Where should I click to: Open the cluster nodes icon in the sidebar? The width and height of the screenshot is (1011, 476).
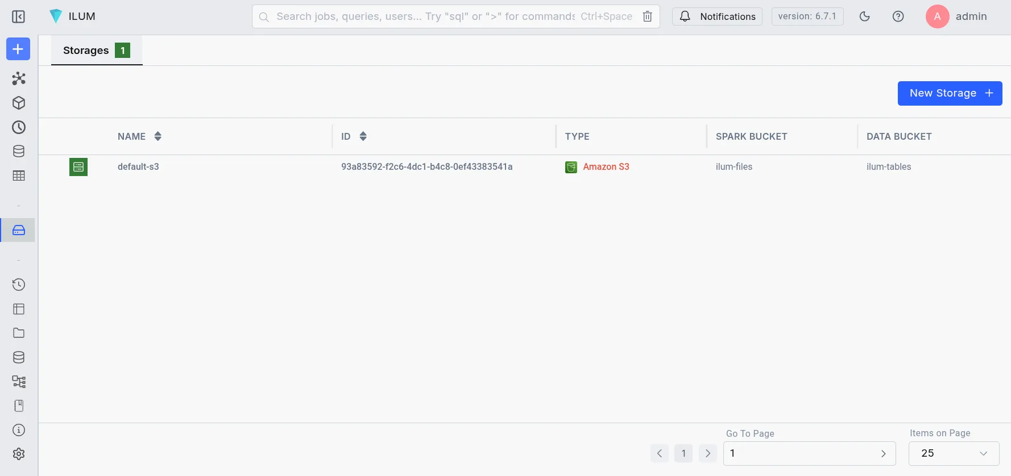click(x=19, y=78)
